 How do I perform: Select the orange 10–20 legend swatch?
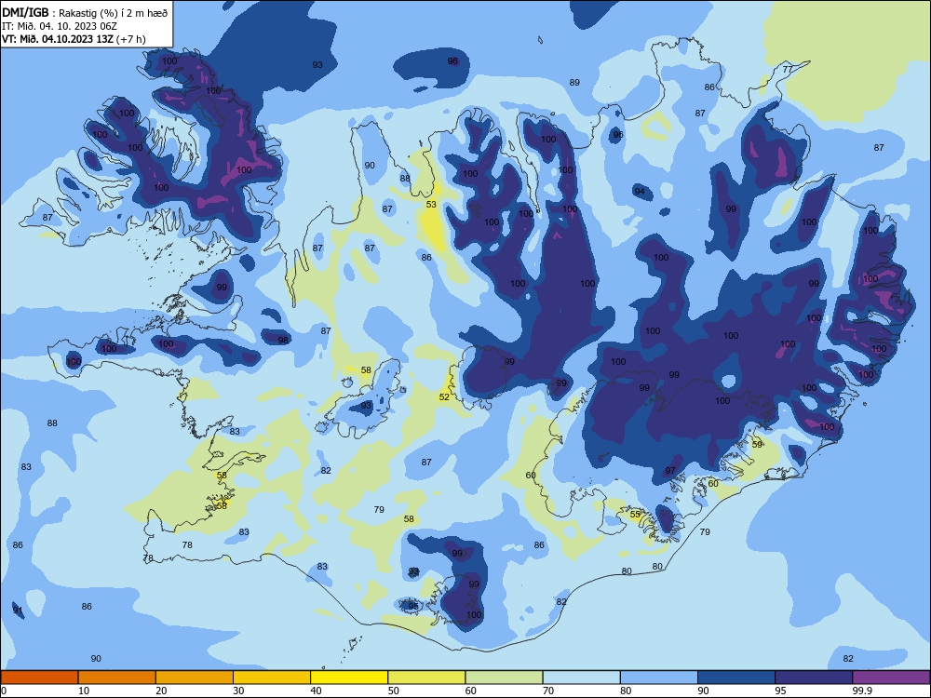click(x=117, y=678)
